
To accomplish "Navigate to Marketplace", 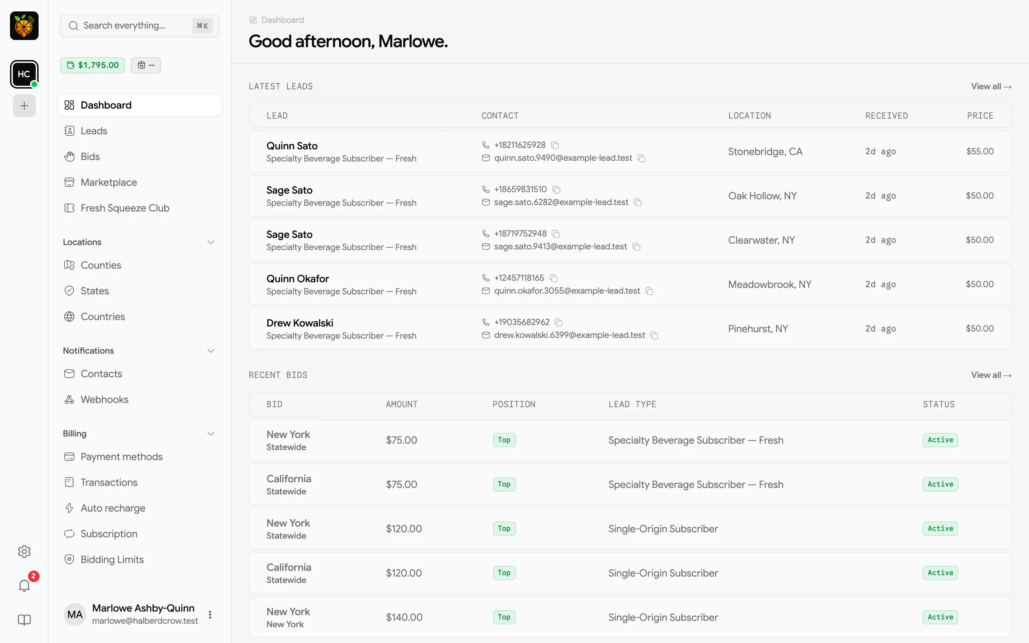I will coord(139,183).
